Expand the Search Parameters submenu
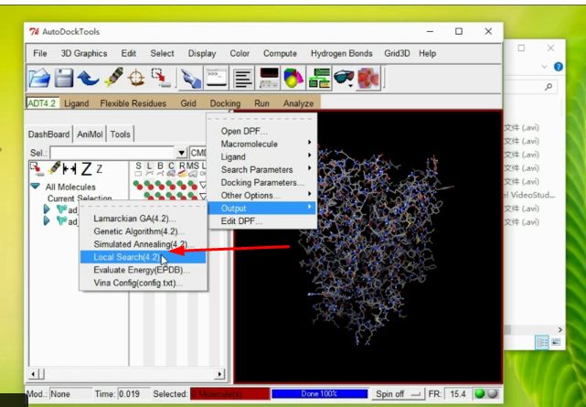The height and width of the screenshot is (407, 586). click(x=261, y=170)
